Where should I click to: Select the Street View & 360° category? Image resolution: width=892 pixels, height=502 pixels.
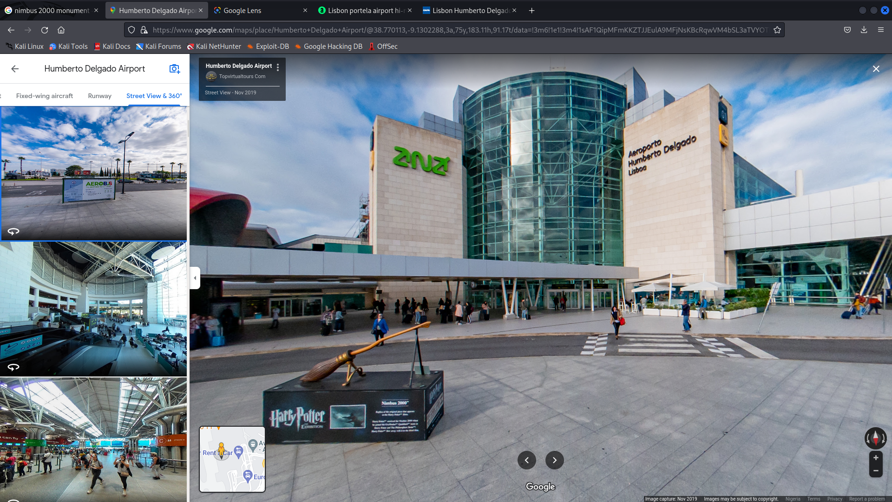pyautogui.click(x=154, y=96)
